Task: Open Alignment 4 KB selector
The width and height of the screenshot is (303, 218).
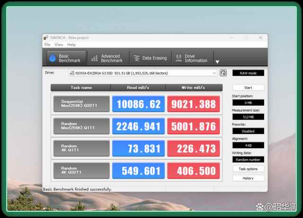Action: (x=248, y=145)
